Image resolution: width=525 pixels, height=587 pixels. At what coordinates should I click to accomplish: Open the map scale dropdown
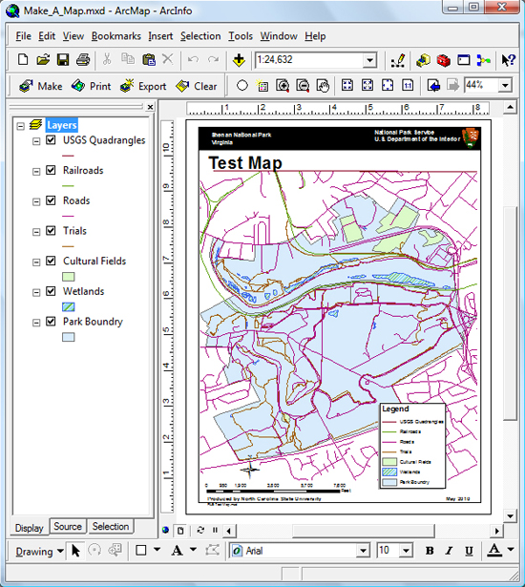click(x=369, y=60)
